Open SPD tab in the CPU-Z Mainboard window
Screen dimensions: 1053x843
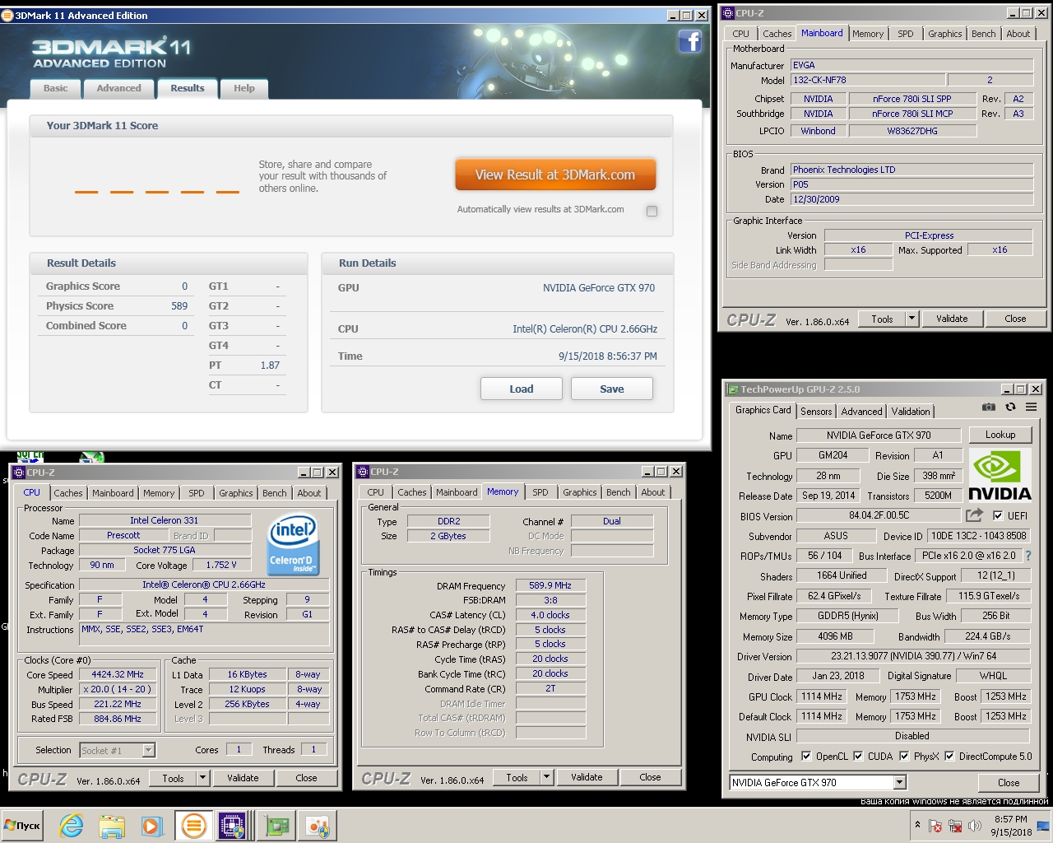click(x=905, y=34)
